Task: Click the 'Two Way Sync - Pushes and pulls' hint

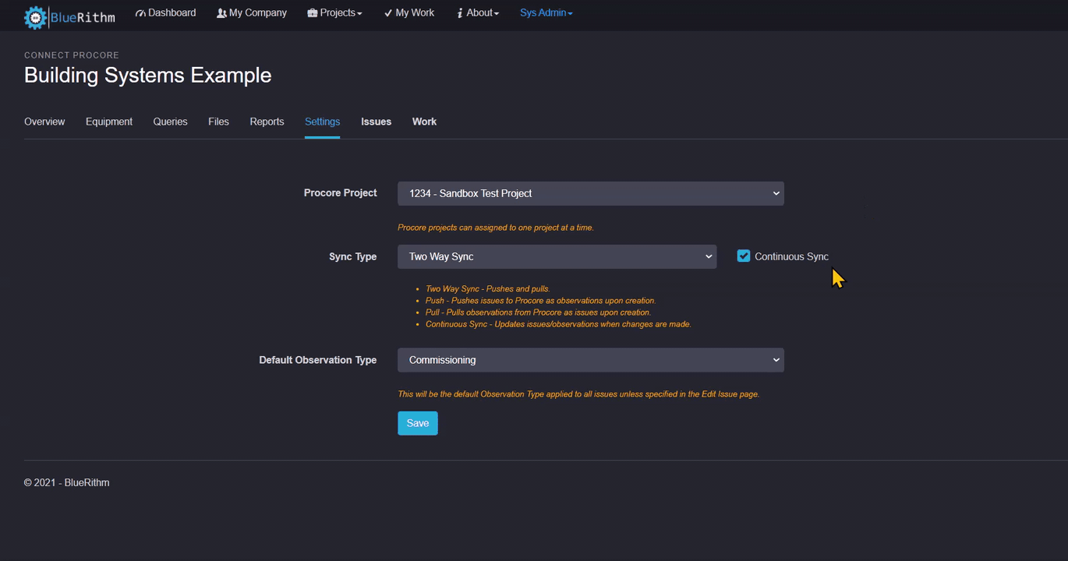Action: pyautogui.click(x=488, y=288)
